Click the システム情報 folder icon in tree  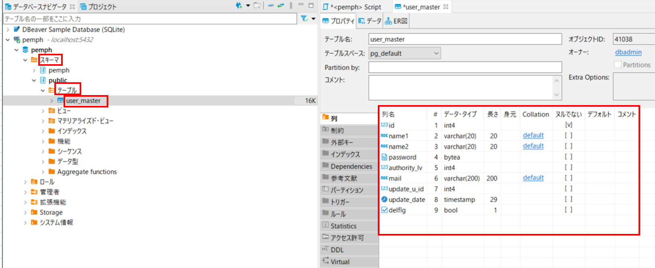[34, 222]
